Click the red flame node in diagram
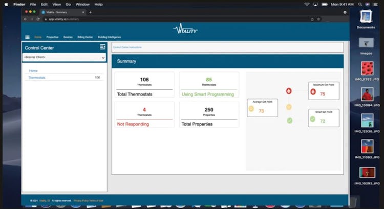Screen dimensions: 384x209 coord(289,91)
